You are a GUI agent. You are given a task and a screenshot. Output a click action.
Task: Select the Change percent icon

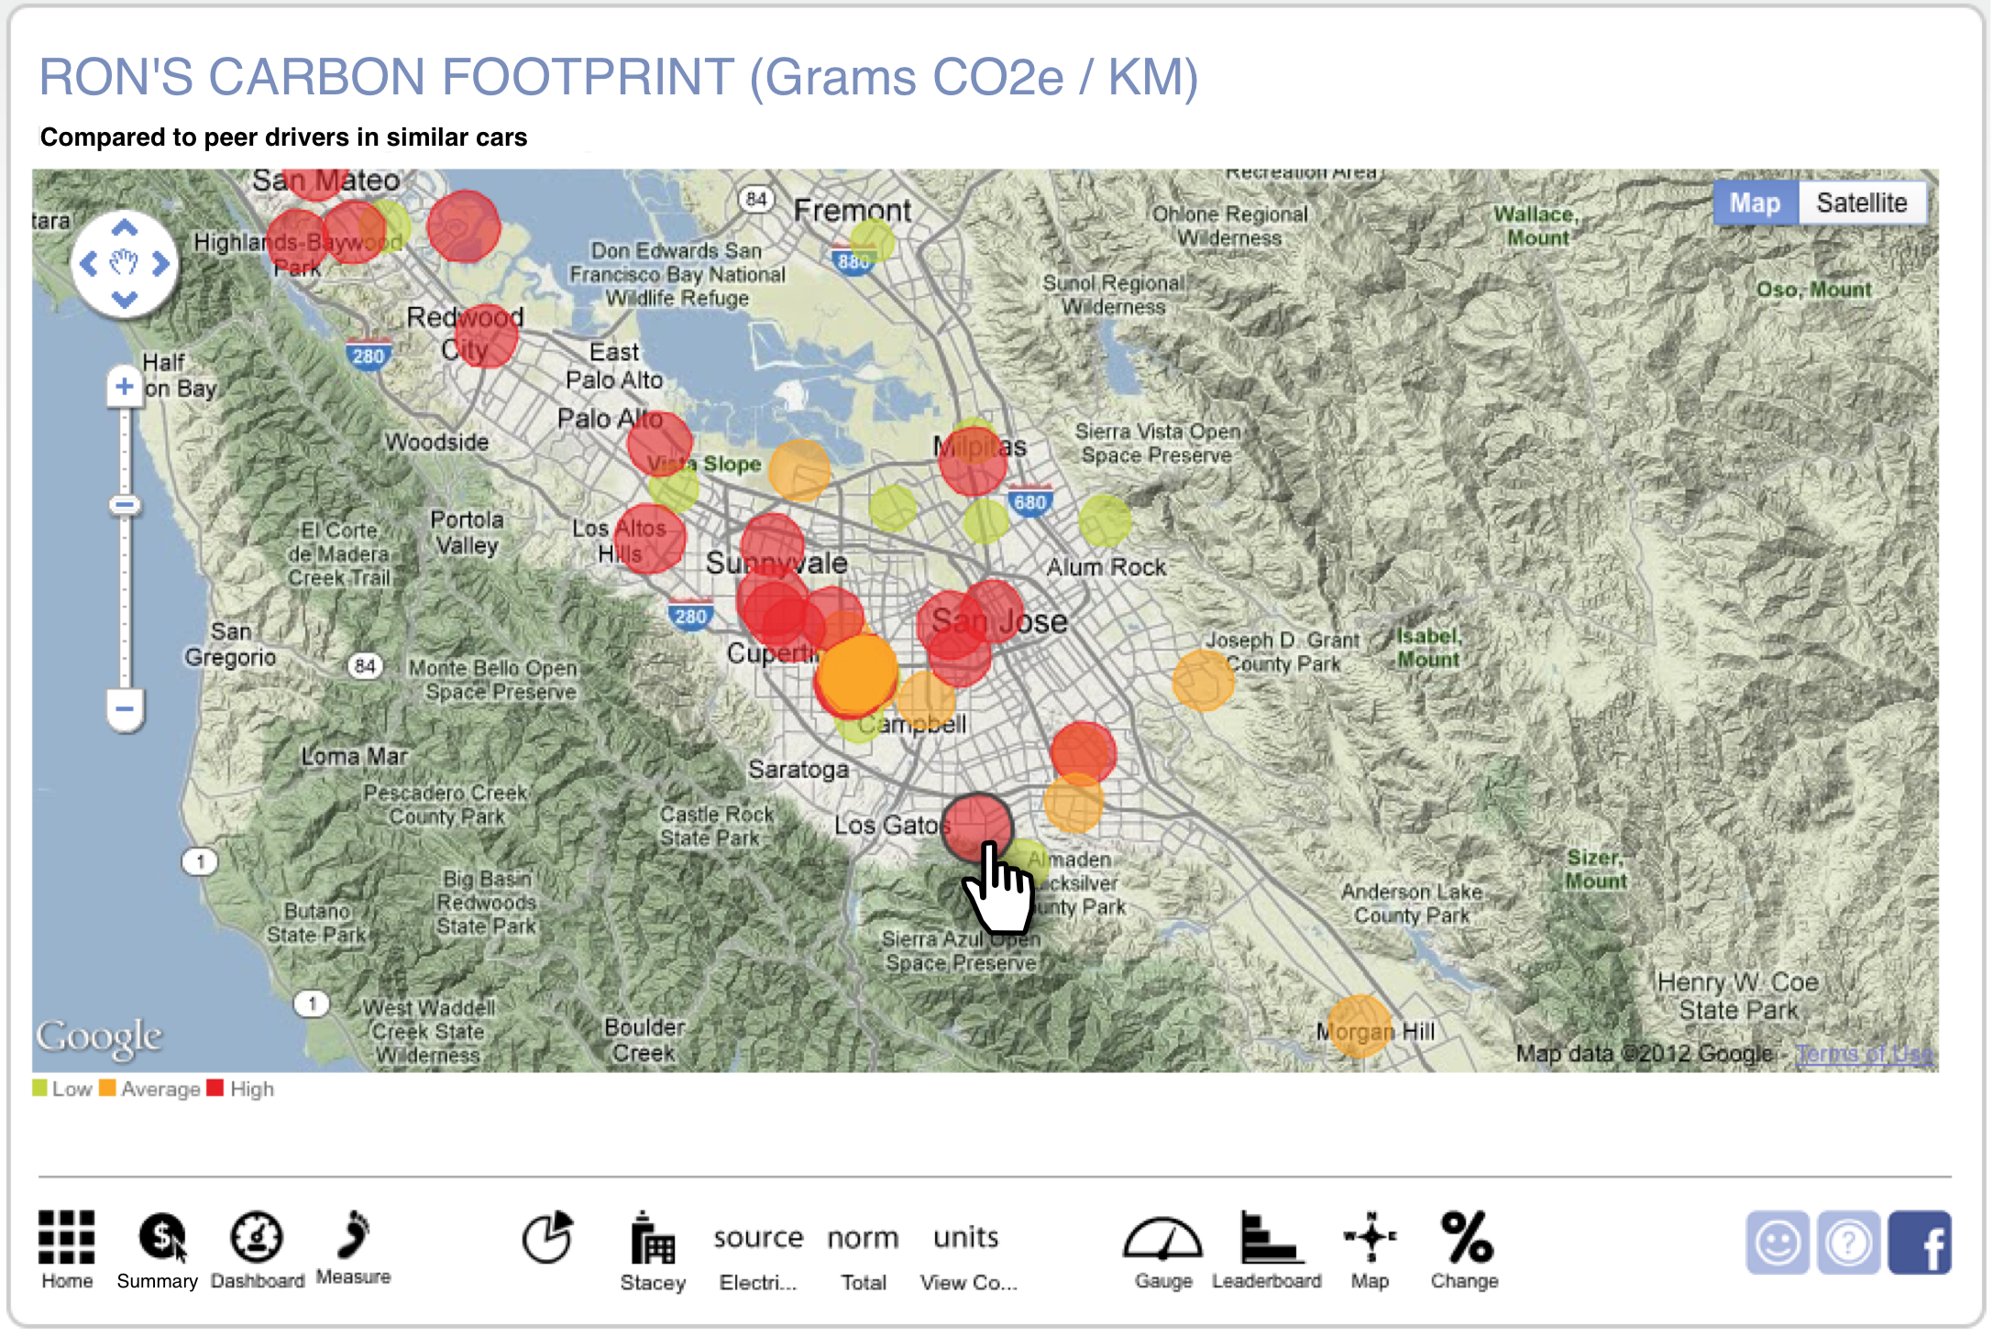pyautogui.click(x=1465, y=1237)
